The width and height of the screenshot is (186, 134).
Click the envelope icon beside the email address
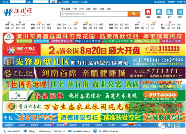[70, 131]
